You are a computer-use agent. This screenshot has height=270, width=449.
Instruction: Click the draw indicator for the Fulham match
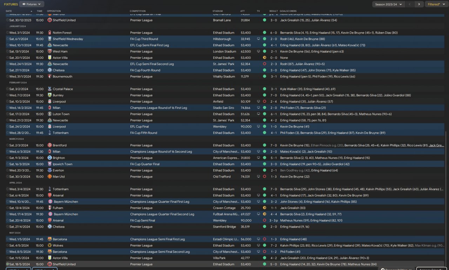[x=264, y=208]
